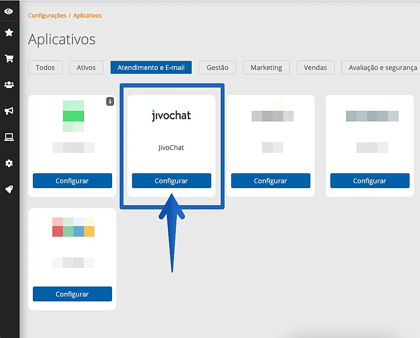This screenshot has height=338, width=420.
Task: Show the Vendas category tab
Action: tap(315, 68)
